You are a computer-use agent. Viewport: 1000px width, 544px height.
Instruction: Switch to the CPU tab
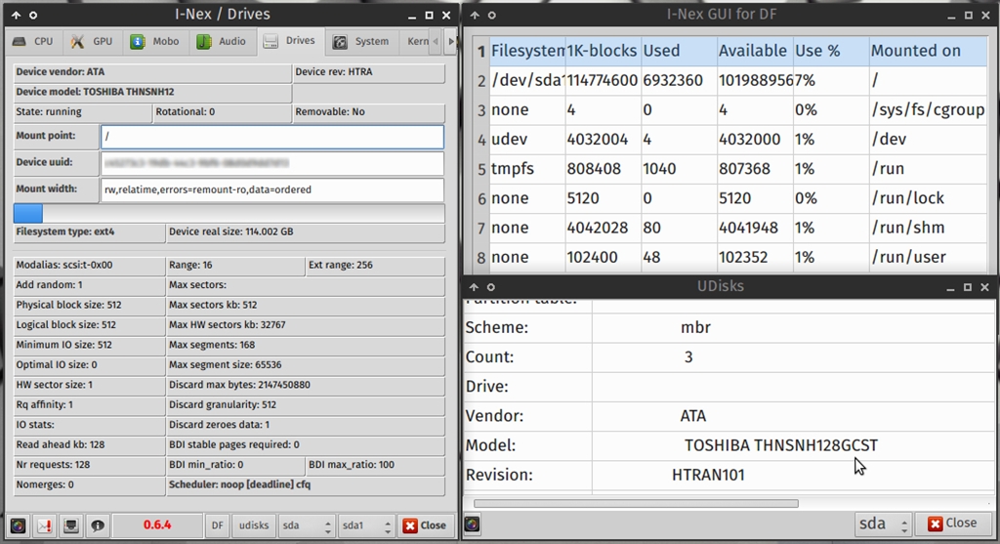pos(32,42)
